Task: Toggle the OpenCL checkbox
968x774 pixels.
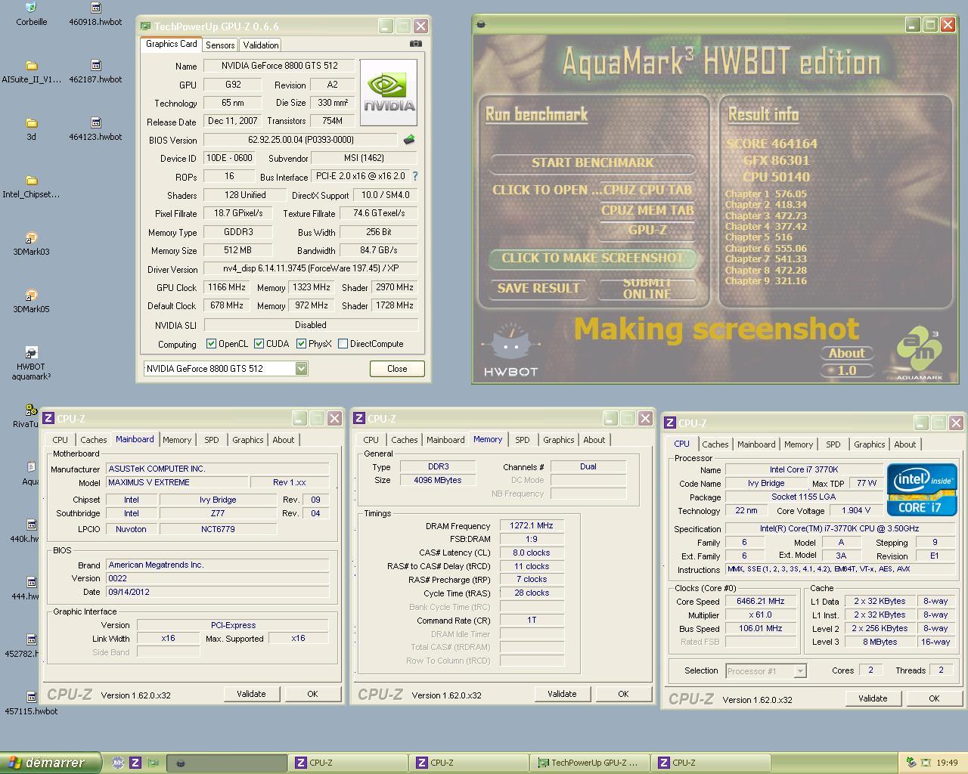Action: tap(211, 344)
